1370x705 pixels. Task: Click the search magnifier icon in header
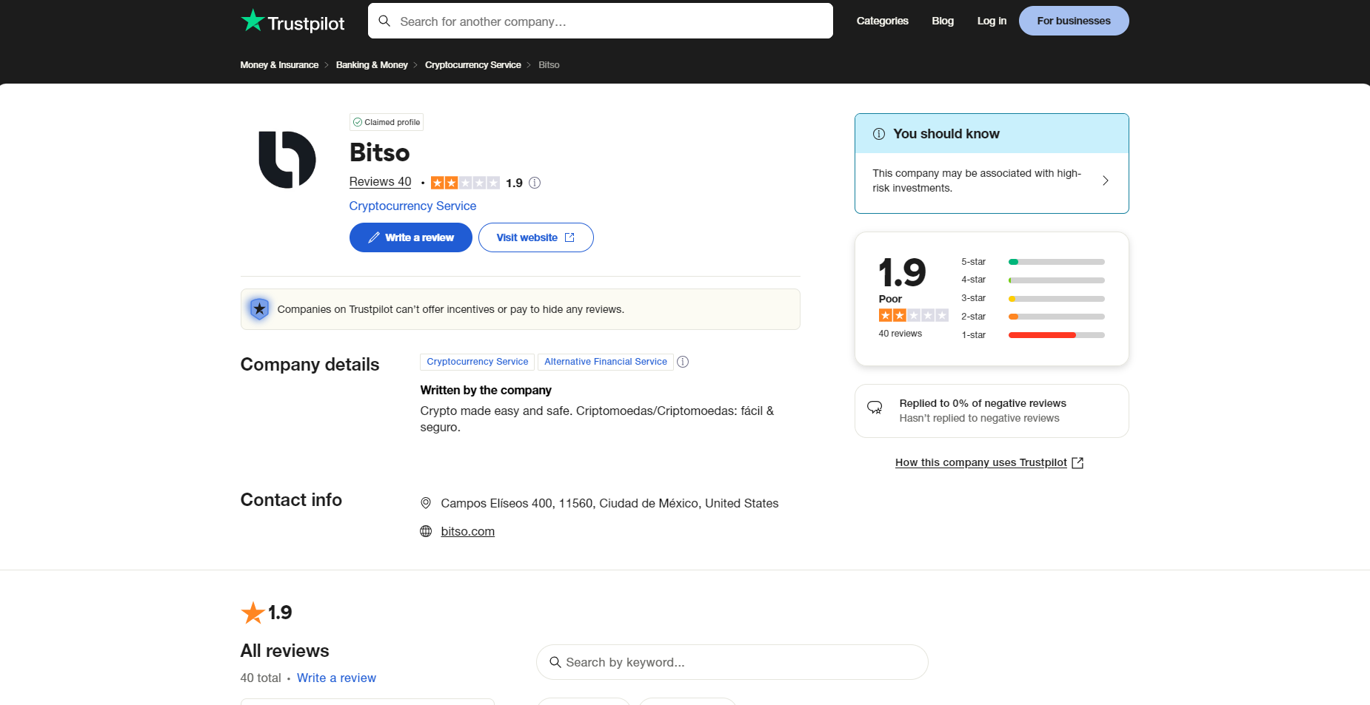point(384,21)
